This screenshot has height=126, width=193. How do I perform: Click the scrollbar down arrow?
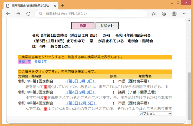[x=189, y=122]
